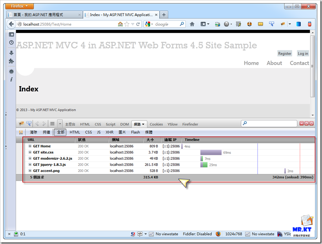Toggle the 全部 filter in Net panel

tap(60, 132)
